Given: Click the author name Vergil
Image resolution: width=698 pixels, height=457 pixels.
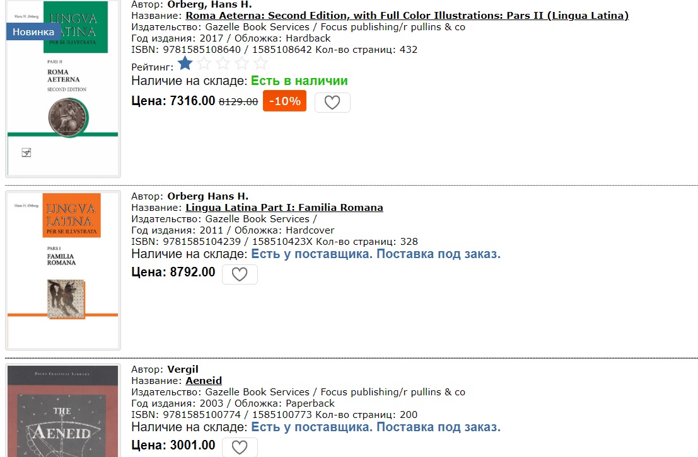Looking at the screenshot, I should (183, 370).
